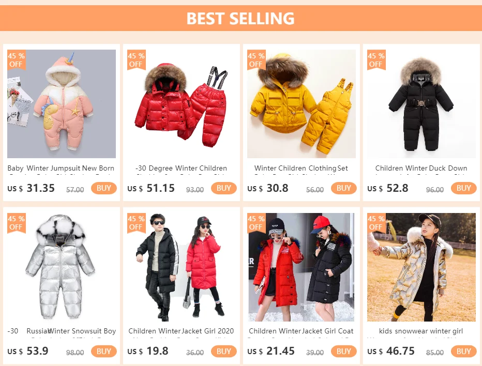482x366 pixels.
Task: Open the kids snowwear winter girl title
Action: [x=421, y=331]
